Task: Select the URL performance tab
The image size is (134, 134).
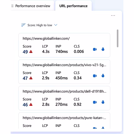Action: coord(73,6)
